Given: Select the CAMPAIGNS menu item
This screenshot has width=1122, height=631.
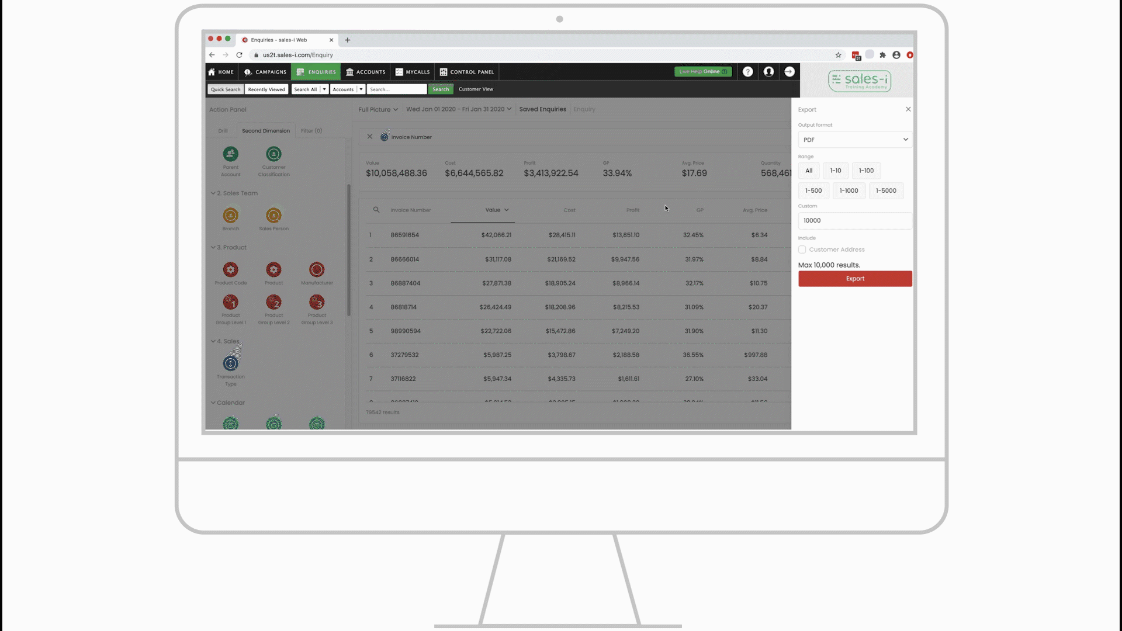Looking at the screenshot, I should [266, 72].
